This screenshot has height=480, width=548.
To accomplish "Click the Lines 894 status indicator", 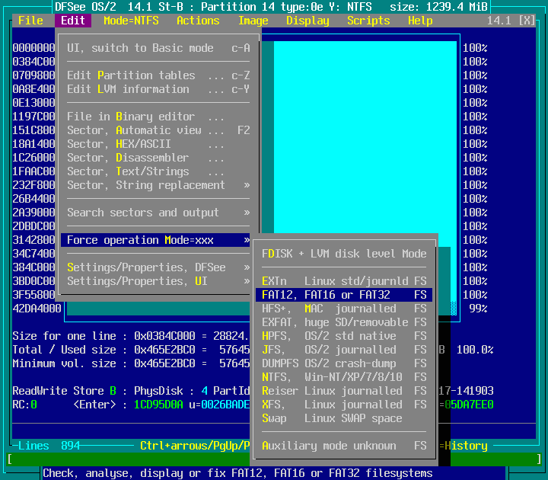I will coord(49,446).
